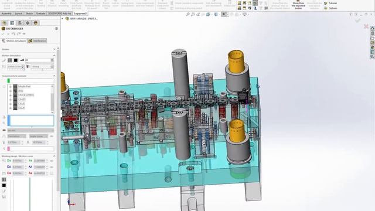Expand the Strip tree node

[x=11, y=91]
